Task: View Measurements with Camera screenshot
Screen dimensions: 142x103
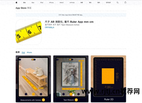Action: click(33, 79)
